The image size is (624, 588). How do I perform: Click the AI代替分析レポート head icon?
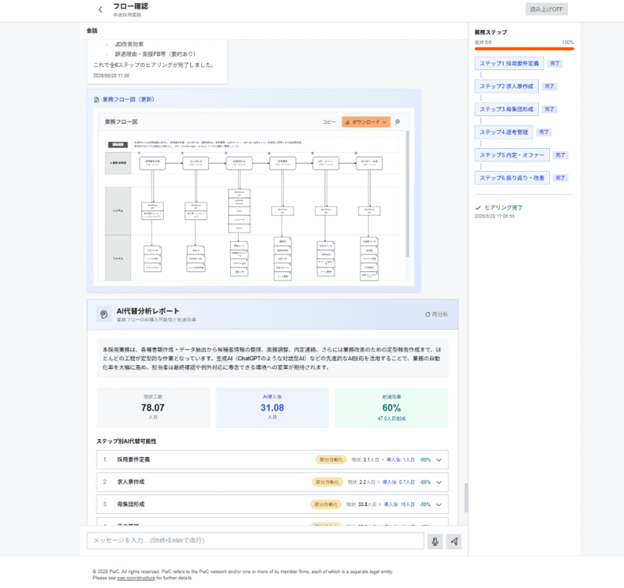(104, 314)
